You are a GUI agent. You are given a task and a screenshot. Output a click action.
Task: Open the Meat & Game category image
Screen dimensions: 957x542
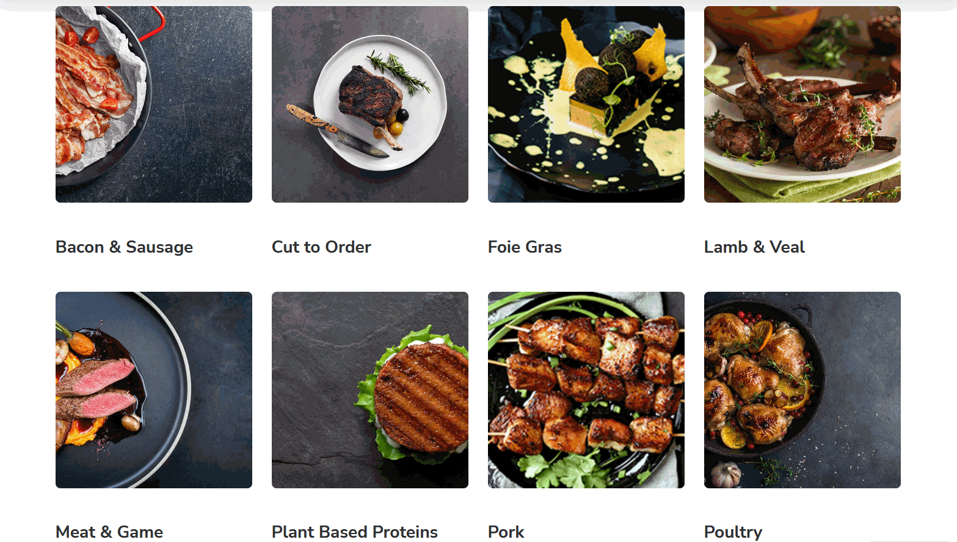coord(154,390)
